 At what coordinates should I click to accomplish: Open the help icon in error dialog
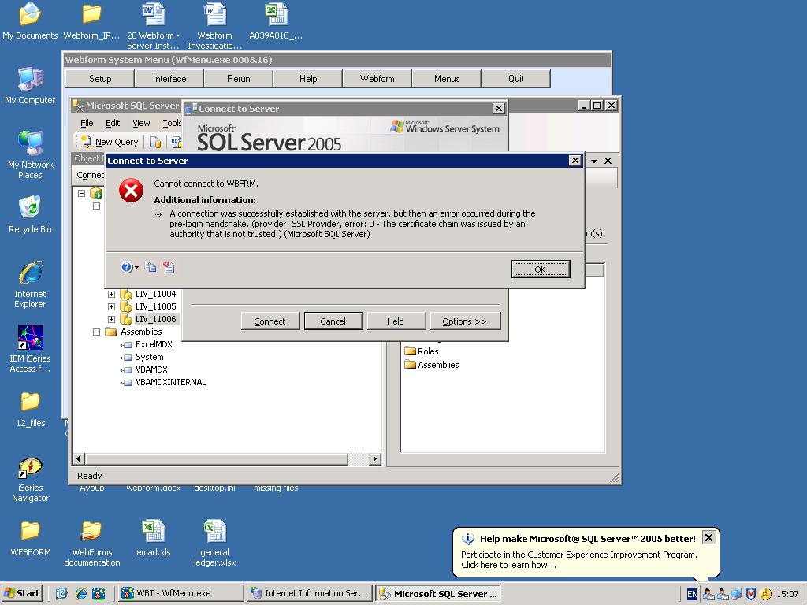127,268
